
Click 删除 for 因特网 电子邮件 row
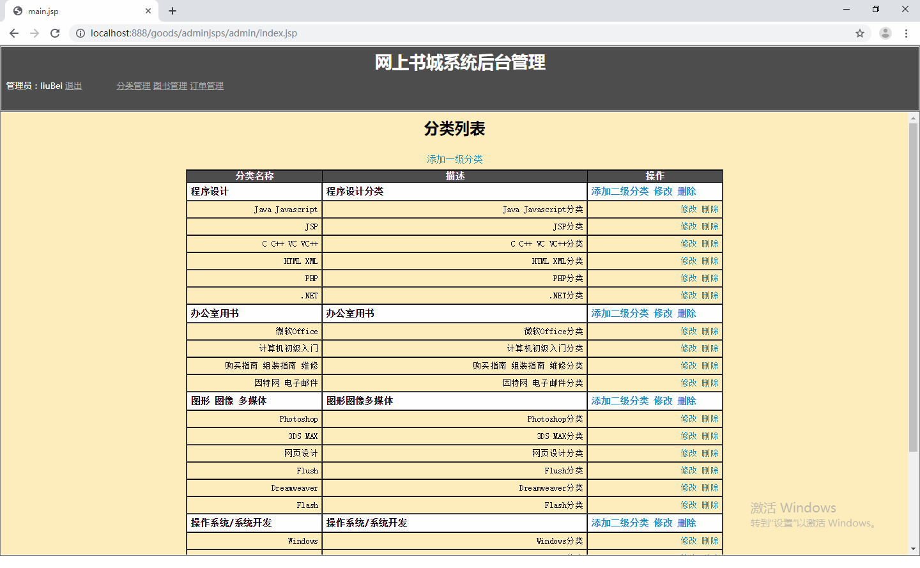tap(710, 383)
